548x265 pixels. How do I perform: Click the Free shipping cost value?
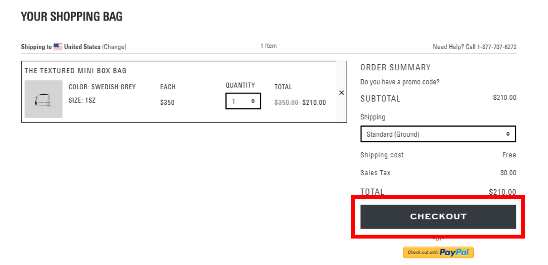point(509,155)
